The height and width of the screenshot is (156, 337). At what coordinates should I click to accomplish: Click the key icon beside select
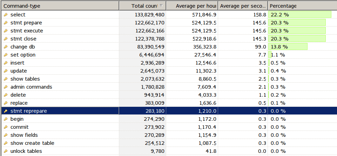pyautogui.click(x=5, y=15)
